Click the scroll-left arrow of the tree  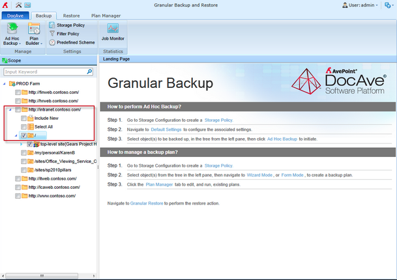pyautogui.click(x=3, y=275)
